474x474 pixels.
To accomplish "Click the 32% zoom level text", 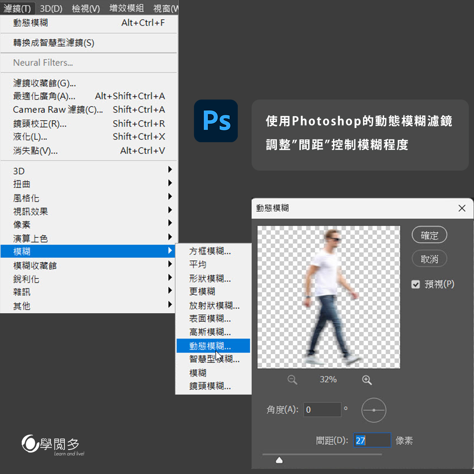I will coord(328,380).
